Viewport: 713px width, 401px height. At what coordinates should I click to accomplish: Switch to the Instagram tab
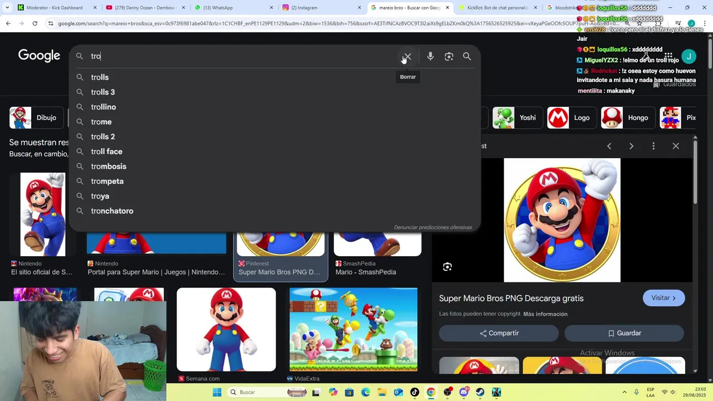[321, 8]
